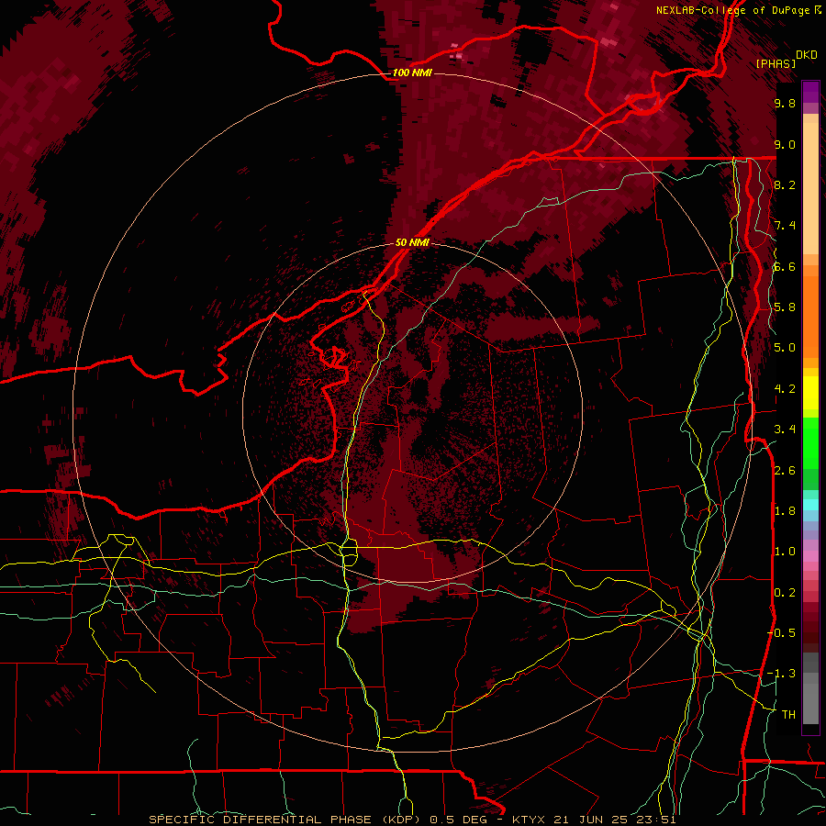Viewport: 826px width, 826px height.
Task: Click the DKD product code label
Action: pos(807,55)
